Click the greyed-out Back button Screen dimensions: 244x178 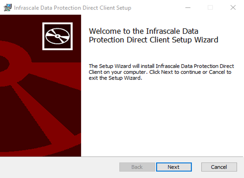pyautogui.click(x=137, y=167)
